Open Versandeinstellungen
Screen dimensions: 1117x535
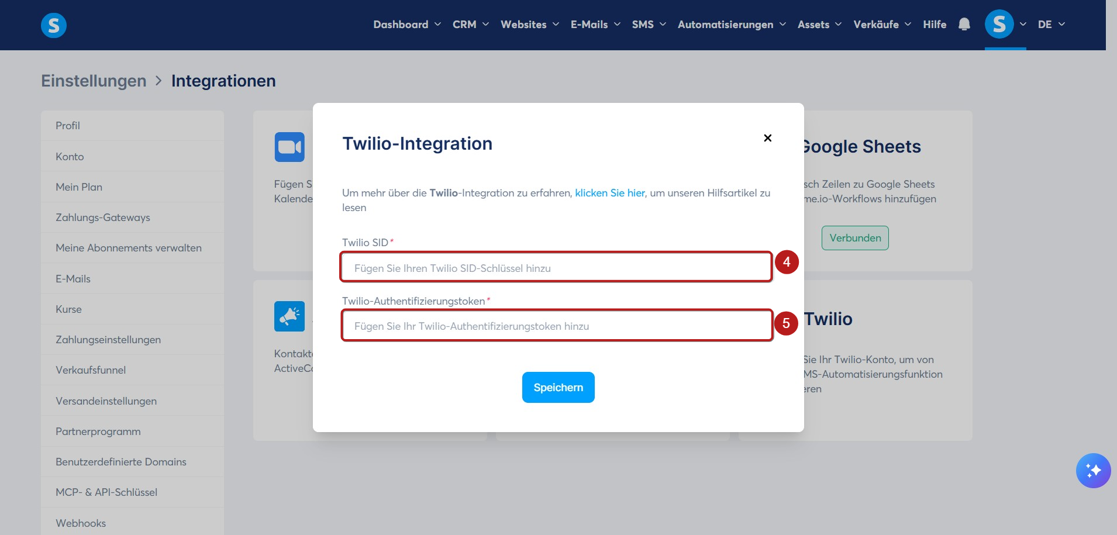click(x=132, y=401)
